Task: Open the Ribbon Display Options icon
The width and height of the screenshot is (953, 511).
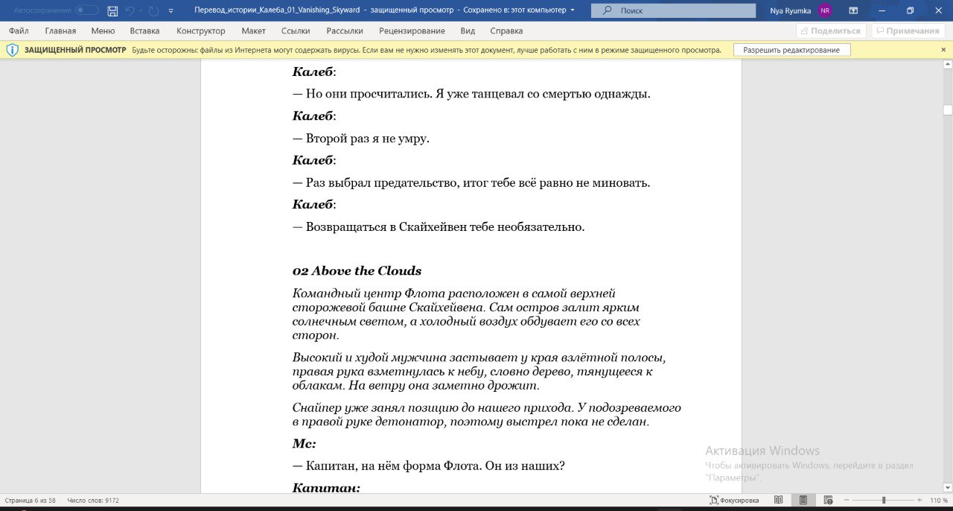Action: click(853, 10)
